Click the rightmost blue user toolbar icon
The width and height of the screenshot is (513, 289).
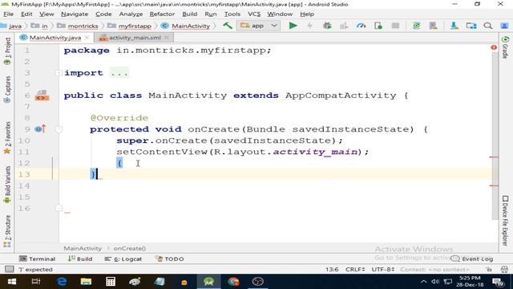pyautogui.click(x=504, y=26)
